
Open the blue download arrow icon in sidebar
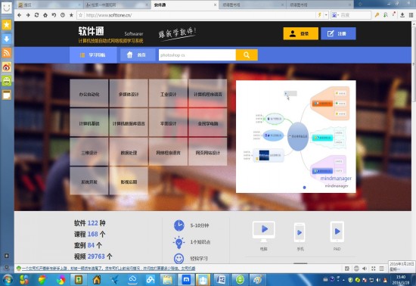click(x=7, y=39)
